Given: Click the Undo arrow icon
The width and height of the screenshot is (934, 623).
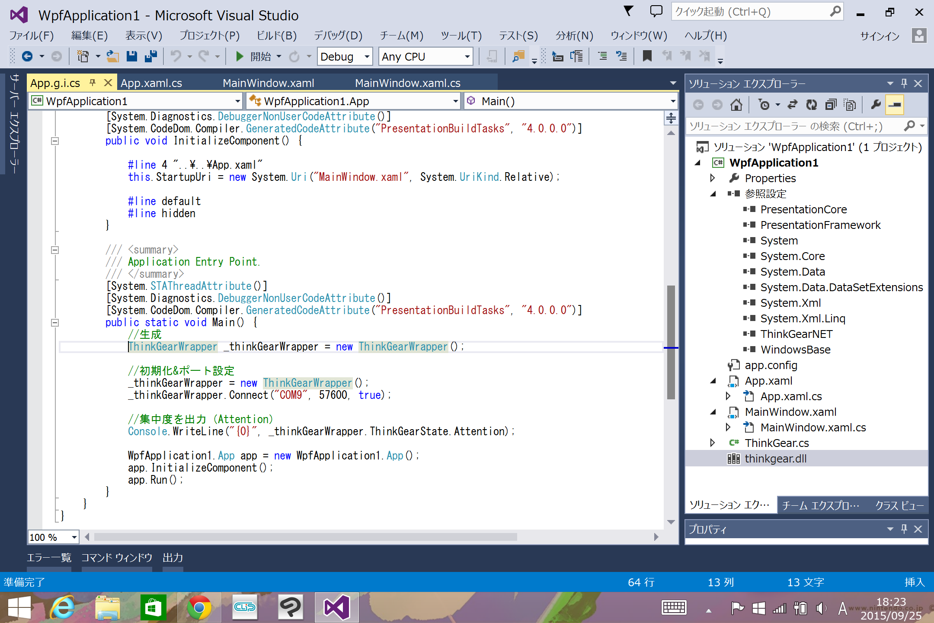Looking at the screenshot, I should tap(176, 56).
